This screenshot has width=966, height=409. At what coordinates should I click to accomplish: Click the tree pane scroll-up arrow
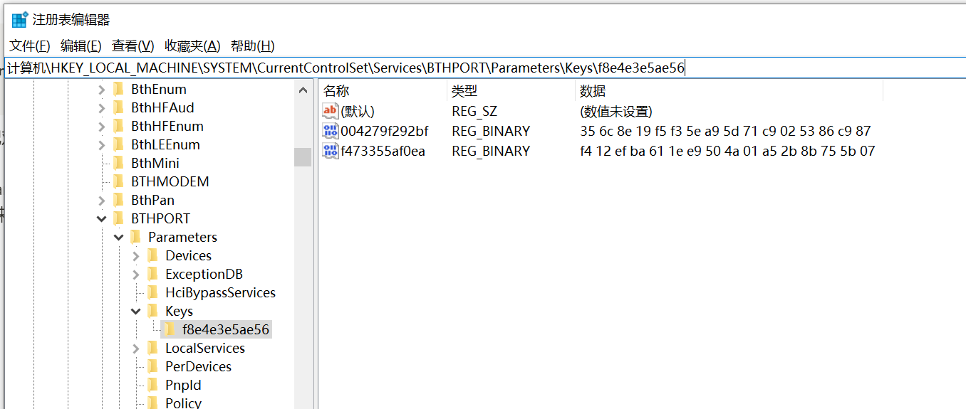[303, 90]
